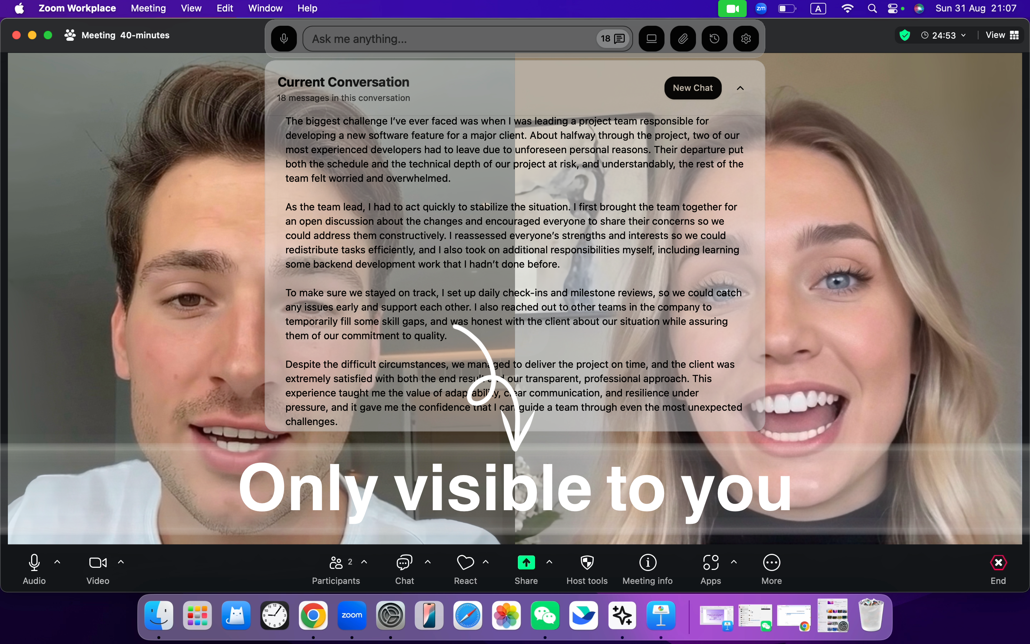The width and height of the screenshot is (1030, 644).
Task: Open the chat history clock icon
Action: point(714,39)
